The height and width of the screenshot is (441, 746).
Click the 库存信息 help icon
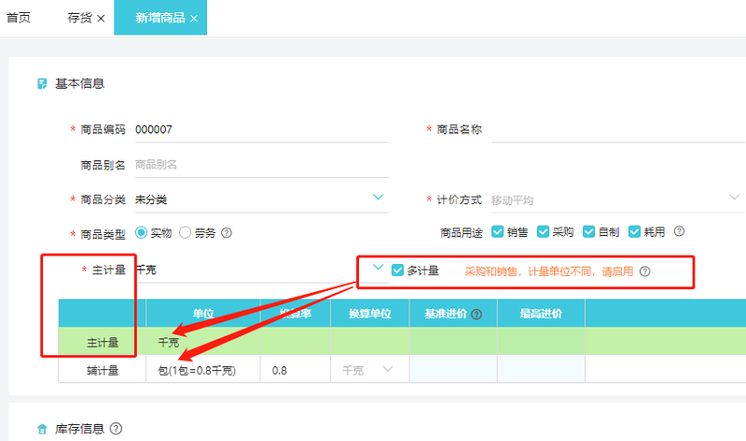coord(116,429)
